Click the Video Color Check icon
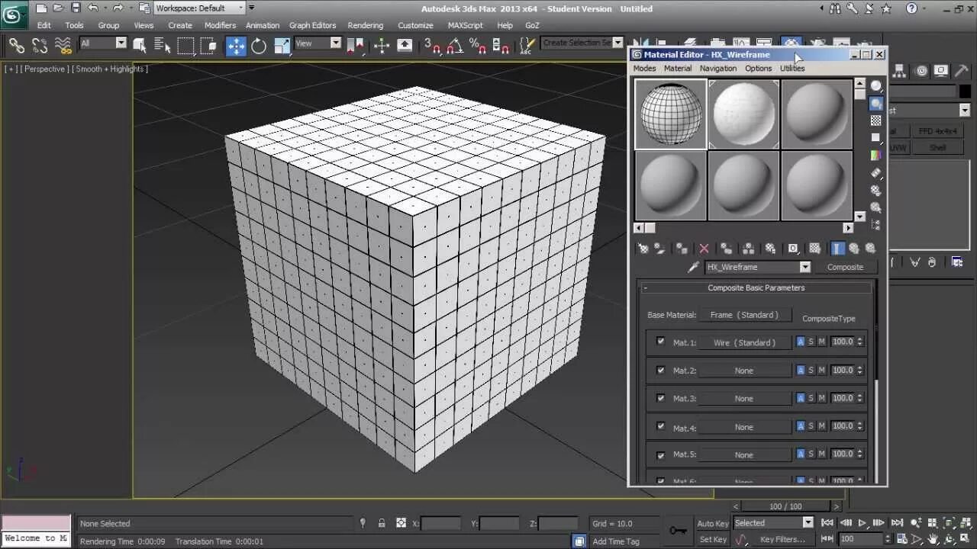This screenshot has height=549, width=977. tap(875, 156)
